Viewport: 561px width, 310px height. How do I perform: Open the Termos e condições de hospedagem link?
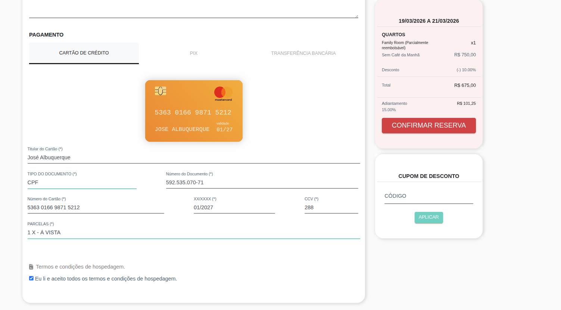pyautogui.click(x=80, y=267)
